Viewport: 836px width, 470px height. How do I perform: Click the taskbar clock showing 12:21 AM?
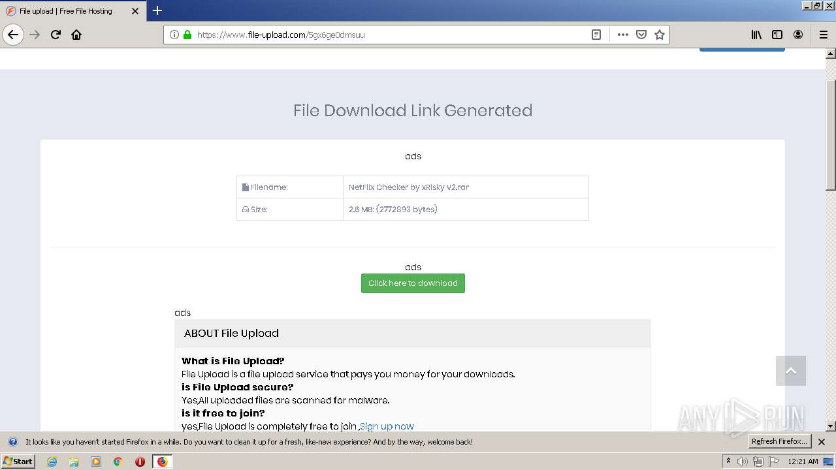[x=803, y=462]
